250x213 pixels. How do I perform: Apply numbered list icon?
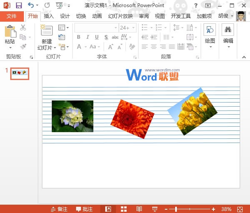(x=159, y=28)
